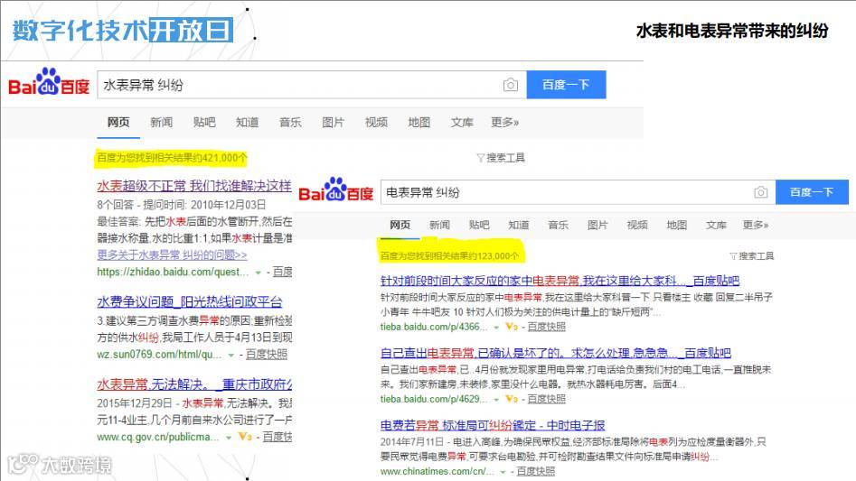Expand the arrow beside tieba.baidu.com/p/4366 URL

(496, 328)
